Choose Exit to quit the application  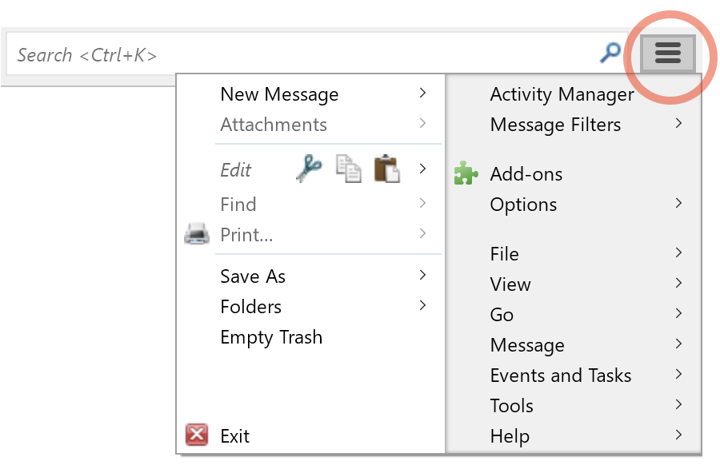point(234,435)
